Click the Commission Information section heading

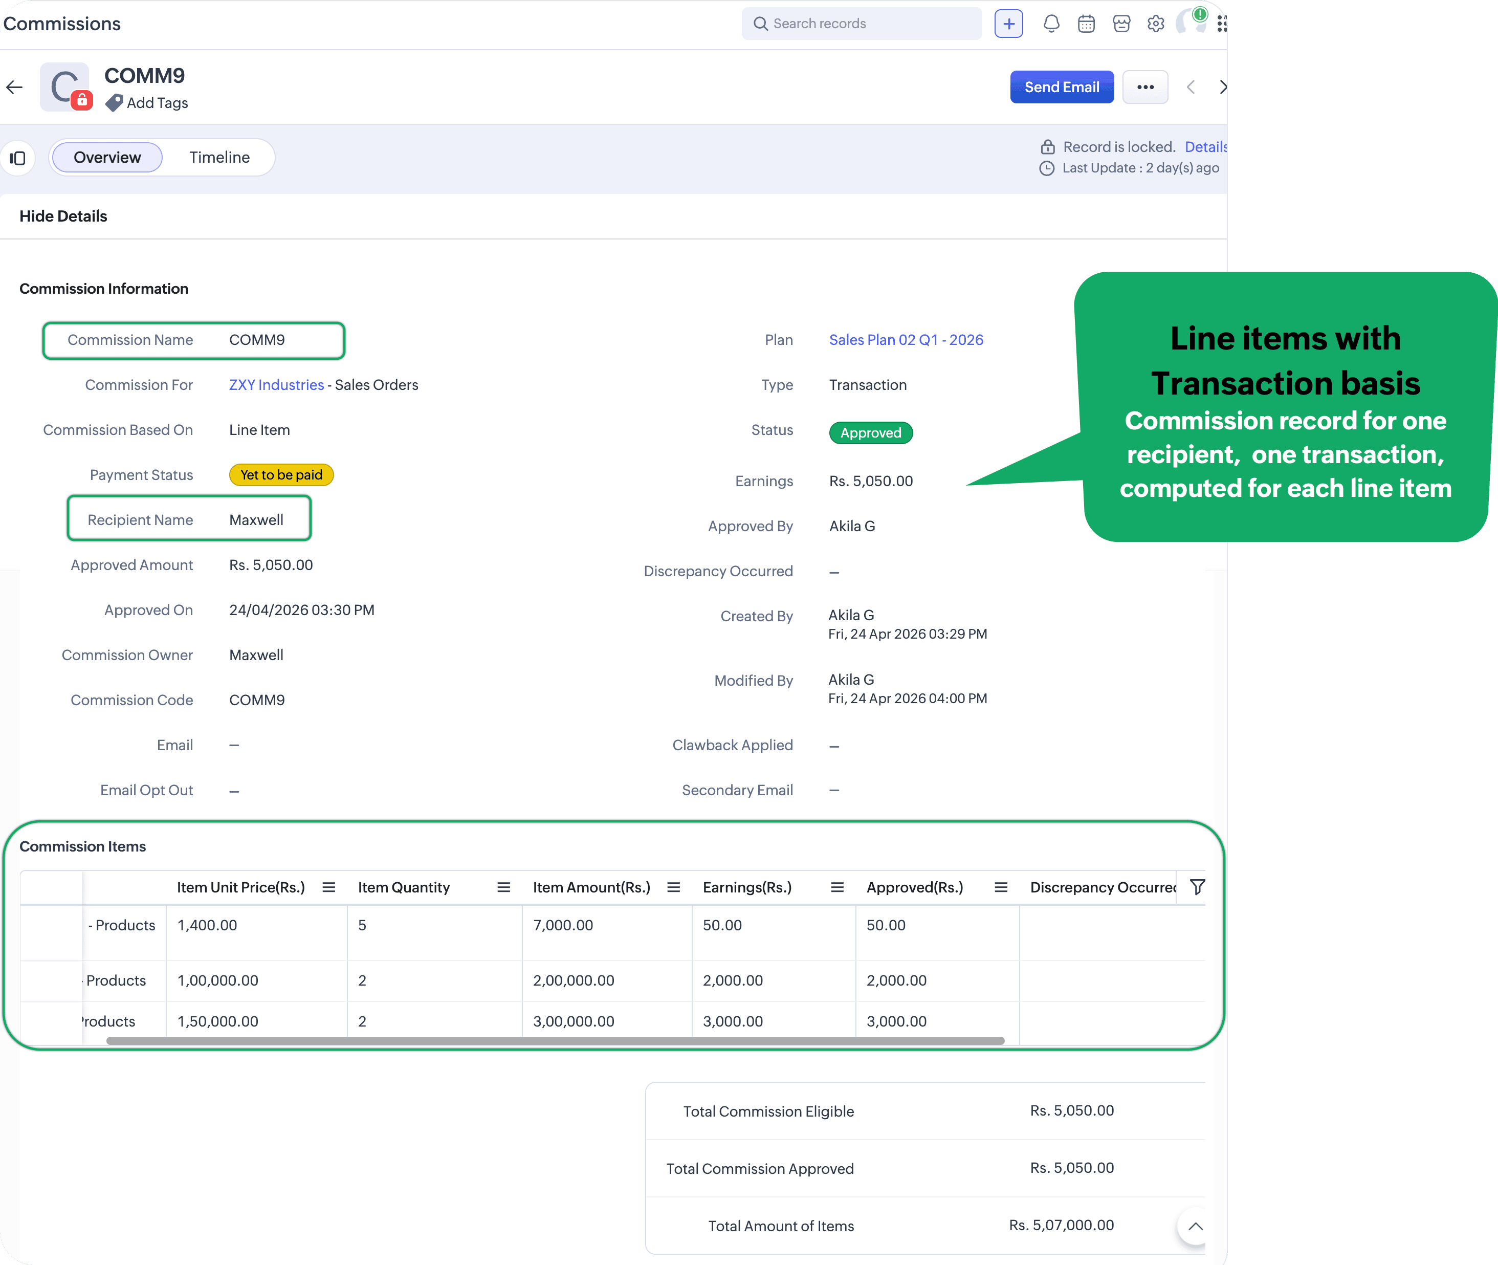tap(104, 289)
